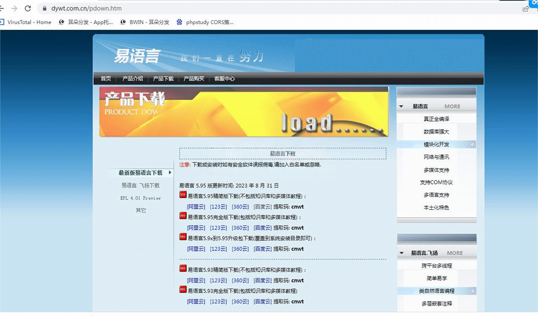Open 网络与通讯 in the sidebar

(x=436, y=157)
